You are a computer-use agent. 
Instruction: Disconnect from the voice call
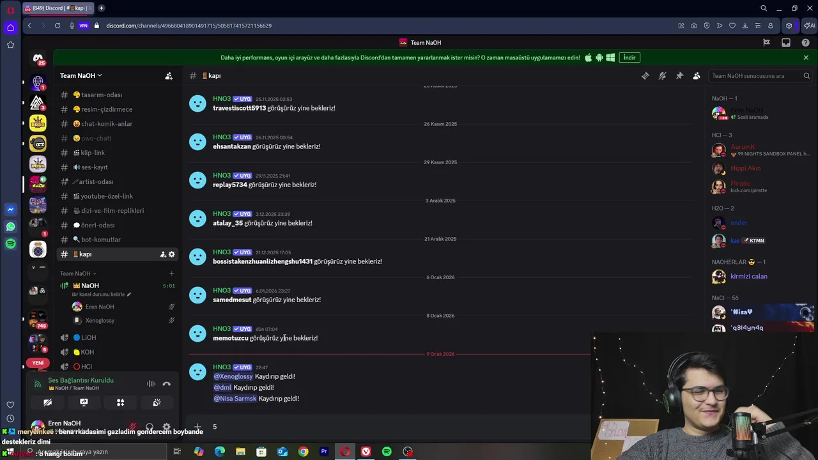[167, 384]
